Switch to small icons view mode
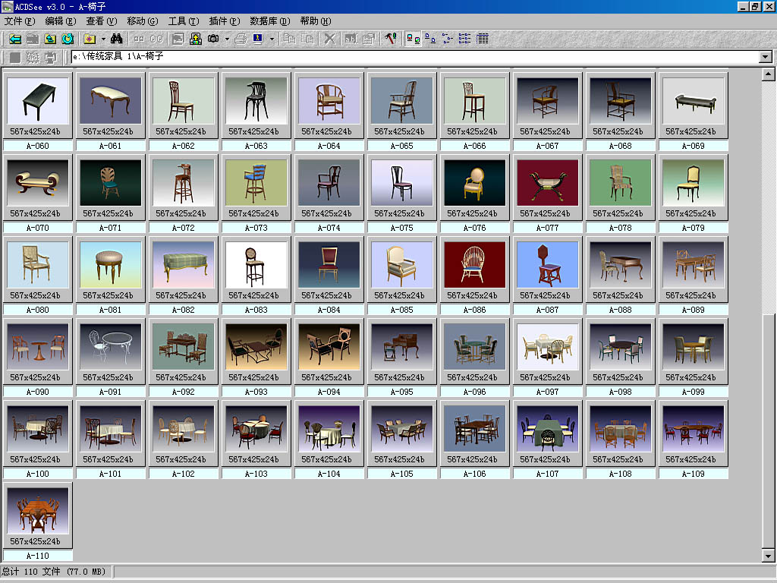 coord(448,39)
